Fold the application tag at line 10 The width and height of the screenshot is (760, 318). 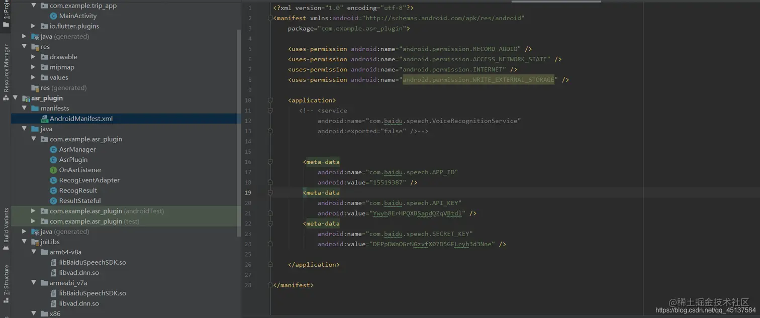270,100
